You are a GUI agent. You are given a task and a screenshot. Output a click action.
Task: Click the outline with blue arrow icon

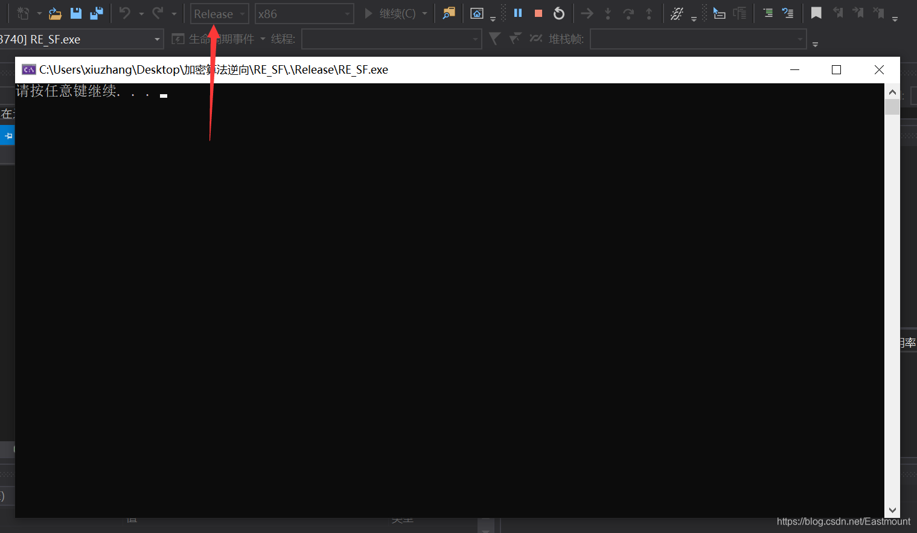[788, 13]
